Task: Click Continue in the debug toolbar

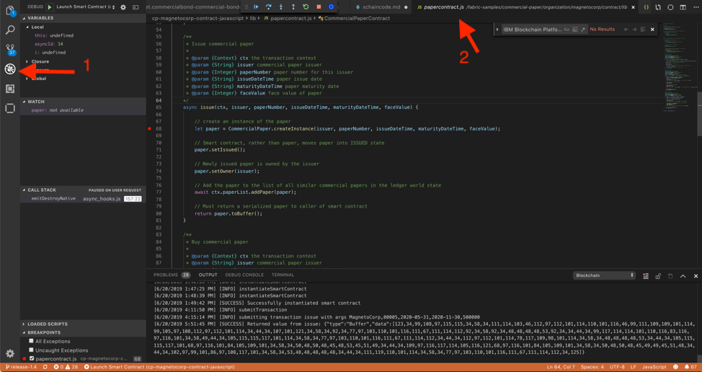Action: [256, 6]
